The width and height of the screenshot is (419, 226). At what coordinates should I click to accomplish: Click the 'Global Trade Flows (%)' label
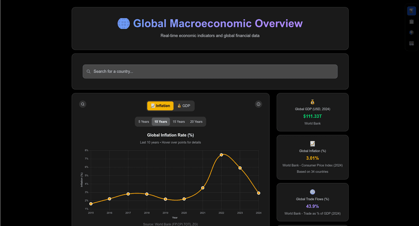(x=312, y=199)
